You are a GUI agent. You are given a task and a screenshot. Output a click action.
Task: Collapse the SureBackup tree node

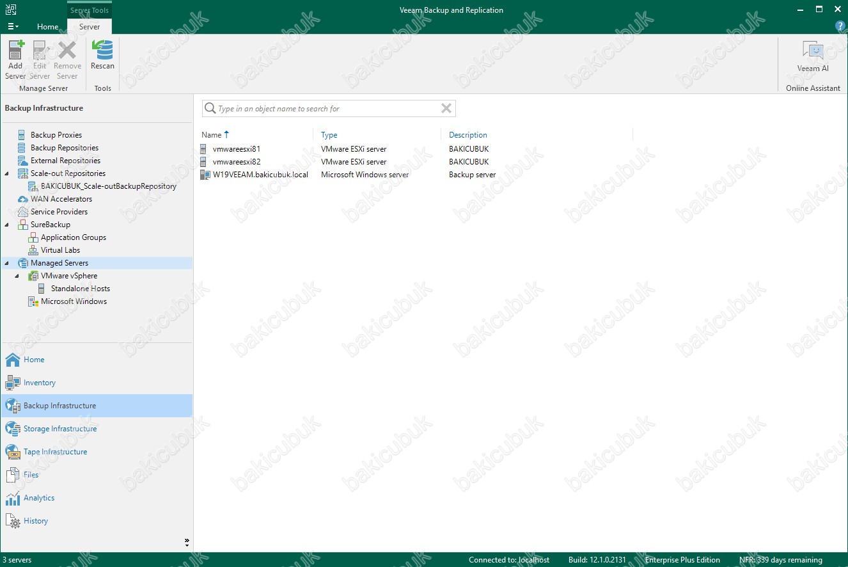(x=7, y=225)
